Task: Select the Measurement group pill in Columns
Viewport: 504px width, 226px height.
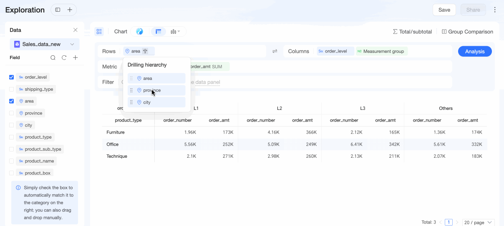Action: tap(382, 51)
